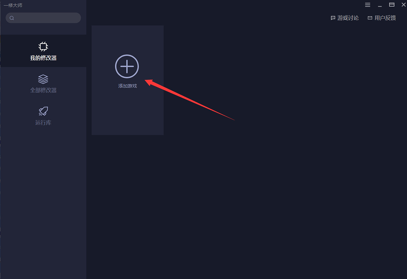Open the hamburger menu in the title bar
The width and height of the screenshot is (407, 279).
point(368,5)
